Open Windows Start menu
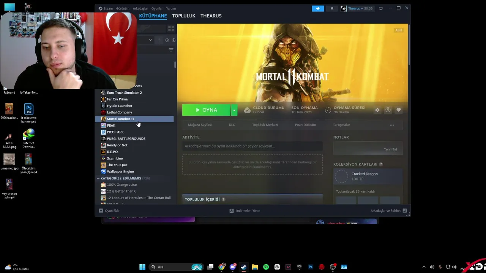 [142, 267]
